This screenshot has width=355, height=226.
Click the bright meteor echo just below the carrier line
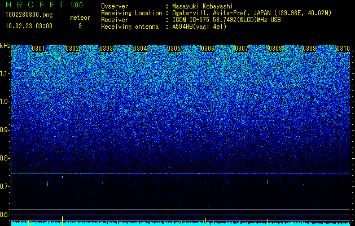[x=63, y=177]
